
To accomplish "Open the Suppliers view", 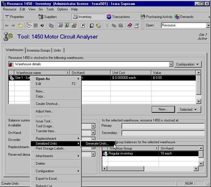I will 48,17.
